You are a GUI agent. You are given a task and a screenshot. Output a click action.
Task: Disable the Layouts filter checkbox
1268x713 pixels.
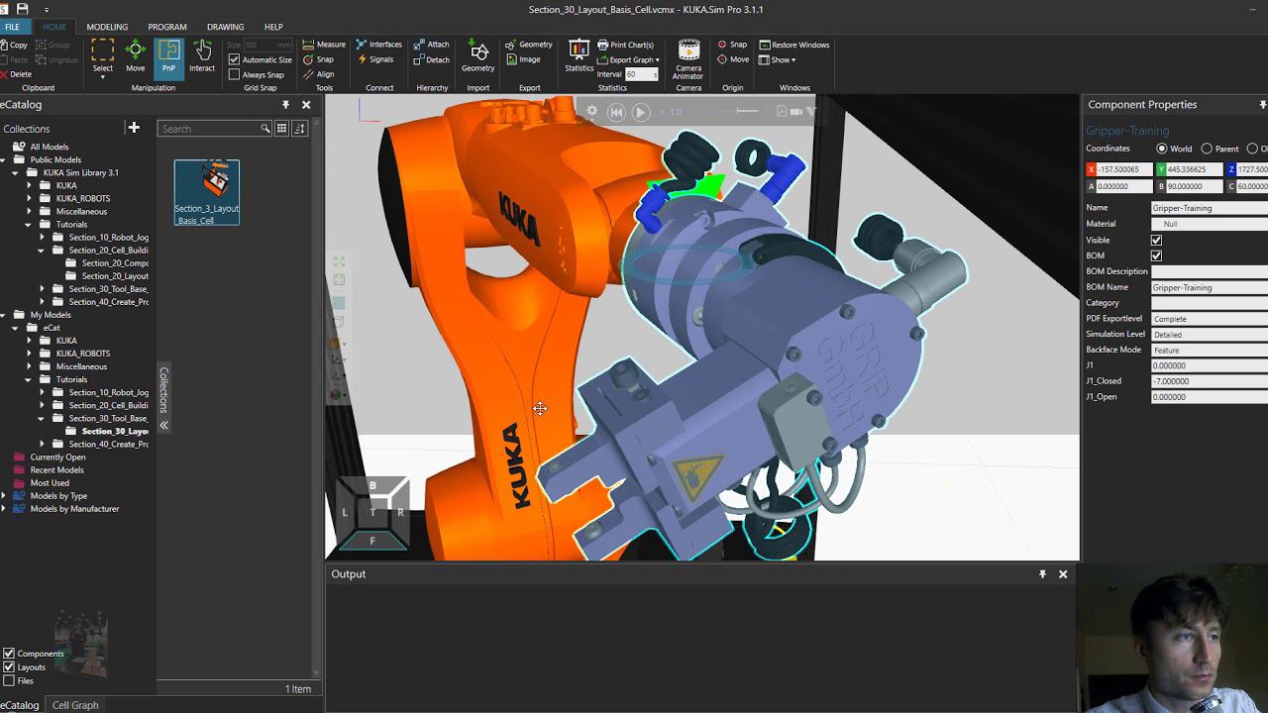click(9, 667)
